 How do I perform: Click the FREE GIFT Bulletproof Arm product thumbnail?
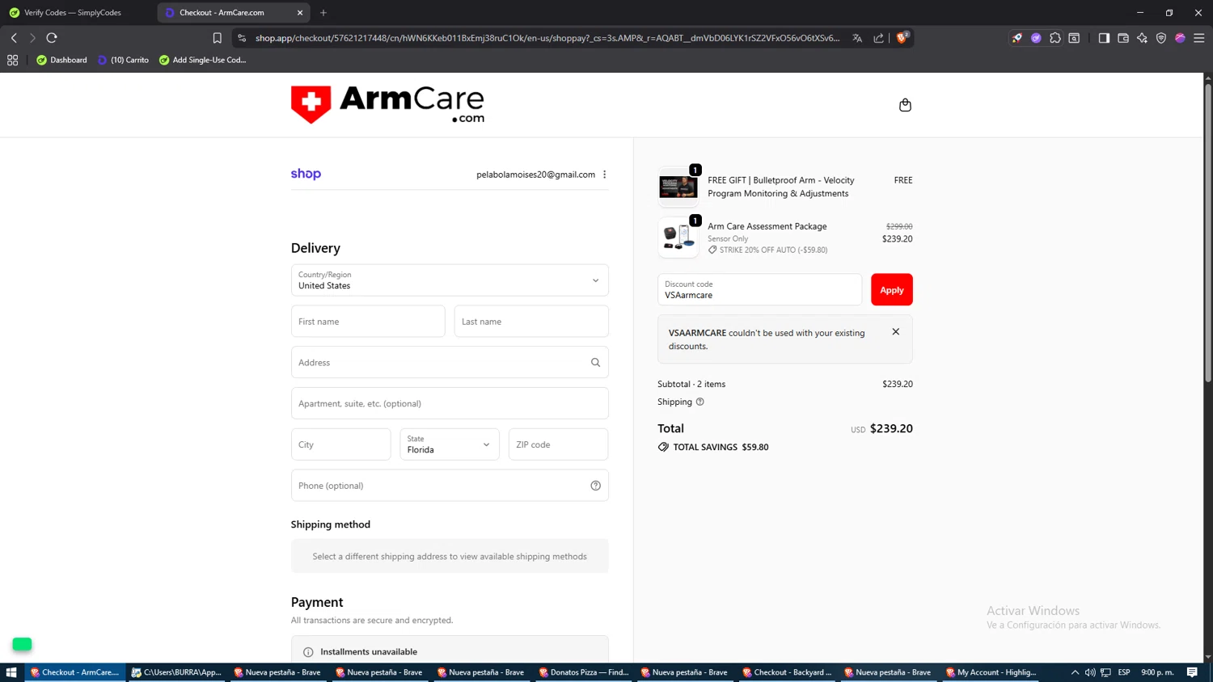pos(678,187)
